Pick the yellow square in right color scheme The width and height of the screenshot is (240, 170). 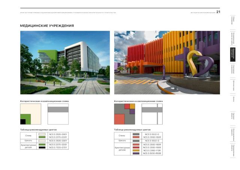pyautogui.click(x=132, y=106)
